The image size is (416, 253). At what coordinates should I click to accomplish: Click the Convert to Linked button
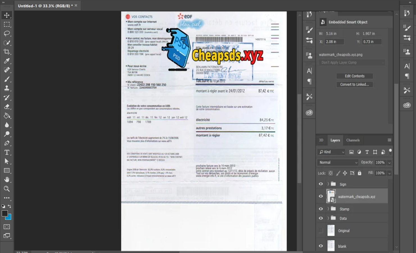click(354, 85)
